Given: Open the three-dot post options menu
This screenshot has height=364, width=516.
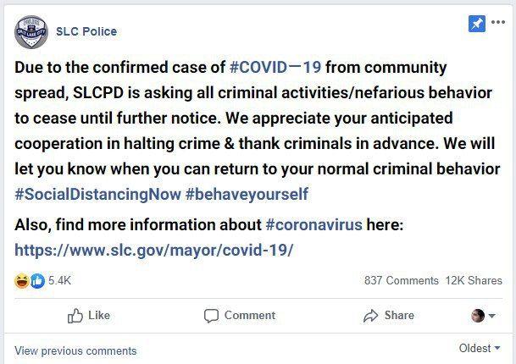Looking at the screenshot, I should pos(498,22).
